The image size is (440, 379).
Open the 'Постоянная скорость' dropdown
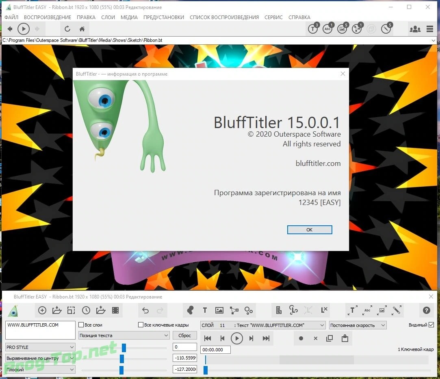358,325
